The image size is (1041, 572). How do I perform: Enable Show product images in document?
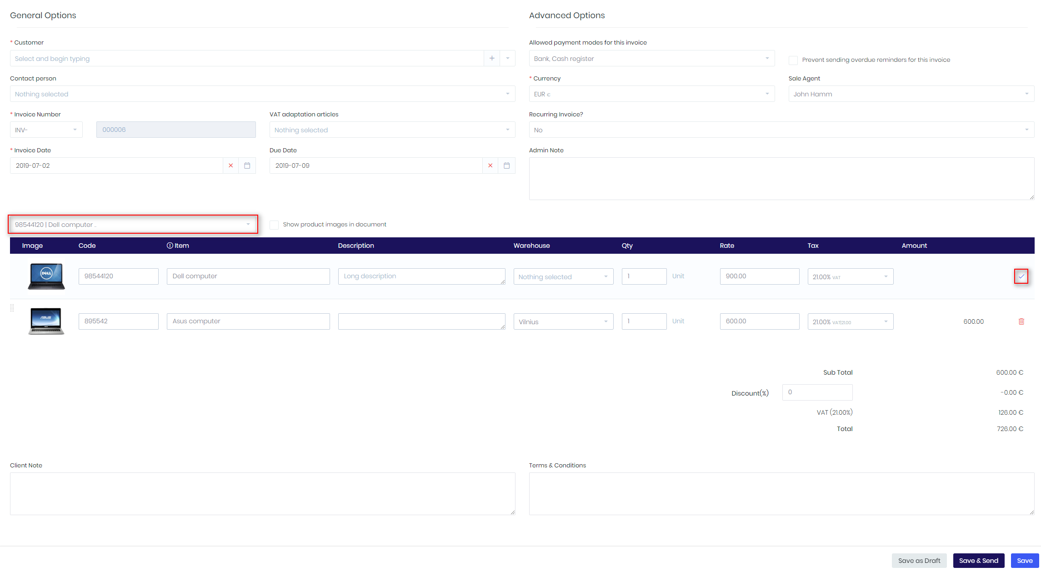click(274, 225)
